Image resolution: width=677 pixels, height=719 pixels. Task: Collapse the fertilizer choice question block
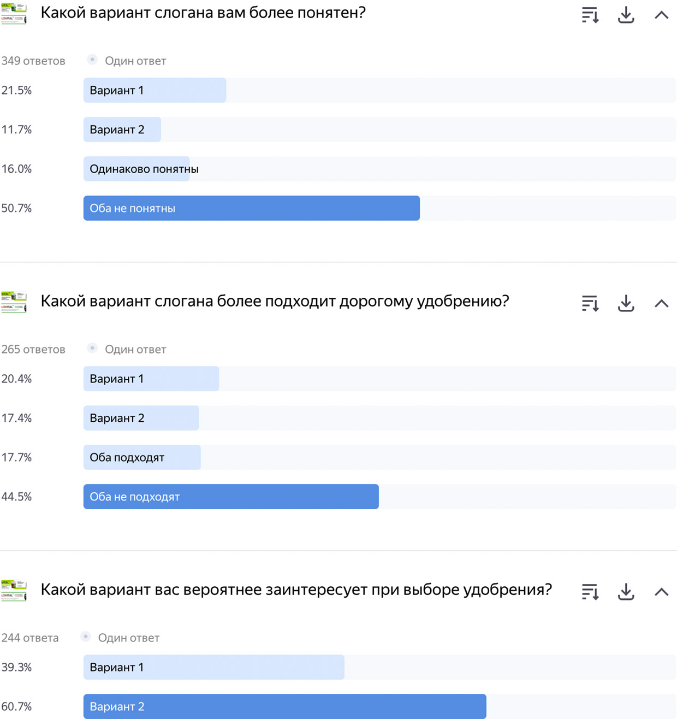click(662, 592)
